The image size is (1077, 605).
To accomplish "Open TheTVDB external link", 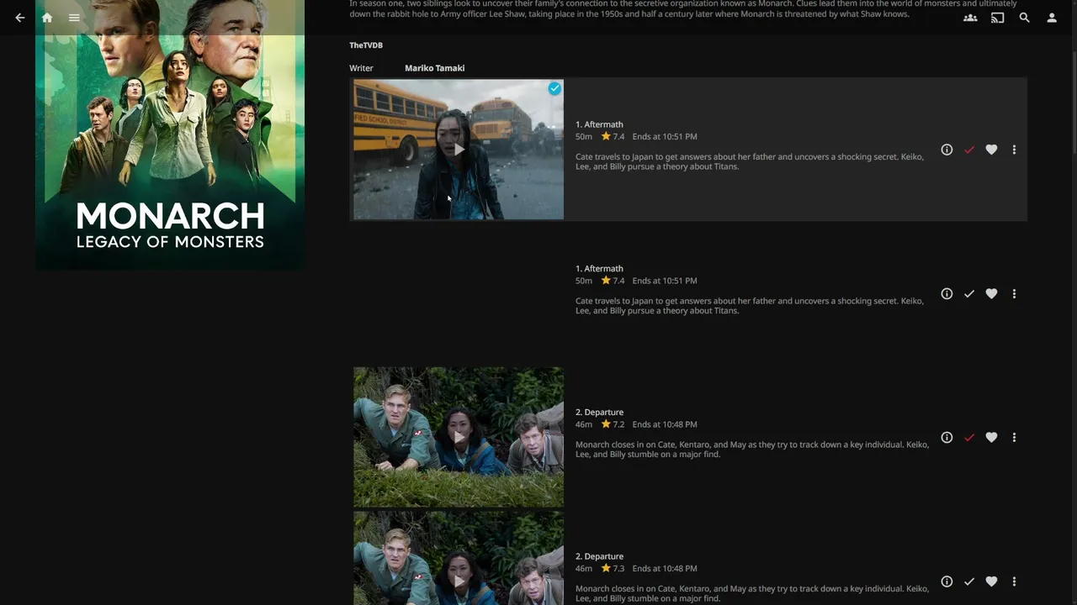I will [x=366, y=45].
